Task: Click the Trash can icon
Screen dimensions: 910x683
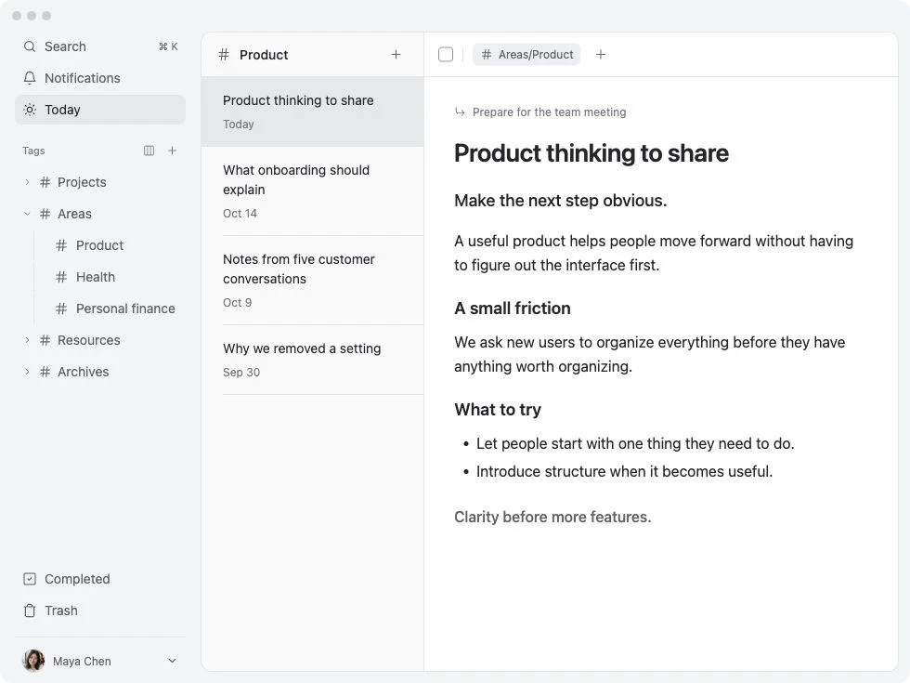Action: point(30,611)
